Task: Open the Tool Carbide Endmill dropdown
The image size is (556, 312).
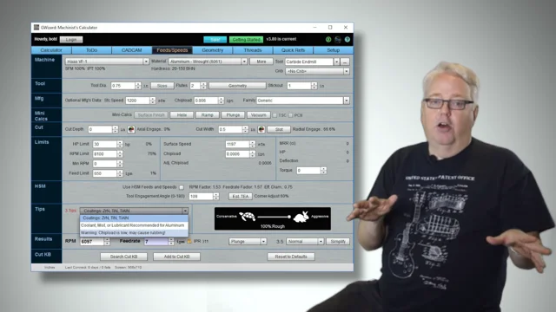Action: [x=313, y=62]
